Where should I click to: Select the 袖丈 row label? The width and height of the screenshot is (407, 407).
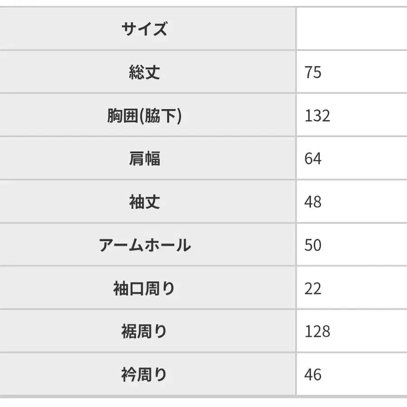tap(144, 202)
